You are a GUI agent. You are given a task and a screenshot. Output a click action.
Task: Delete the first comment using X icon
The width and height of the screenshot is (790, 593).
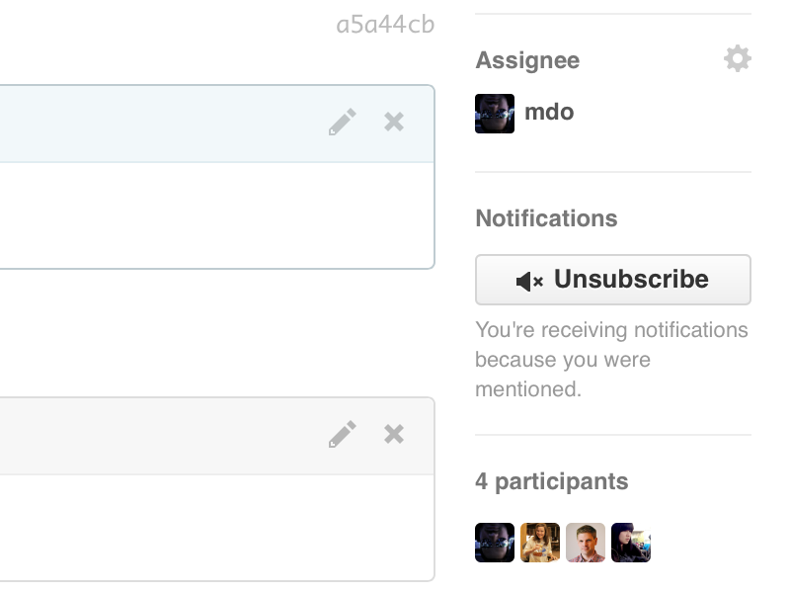coord(394,122)
